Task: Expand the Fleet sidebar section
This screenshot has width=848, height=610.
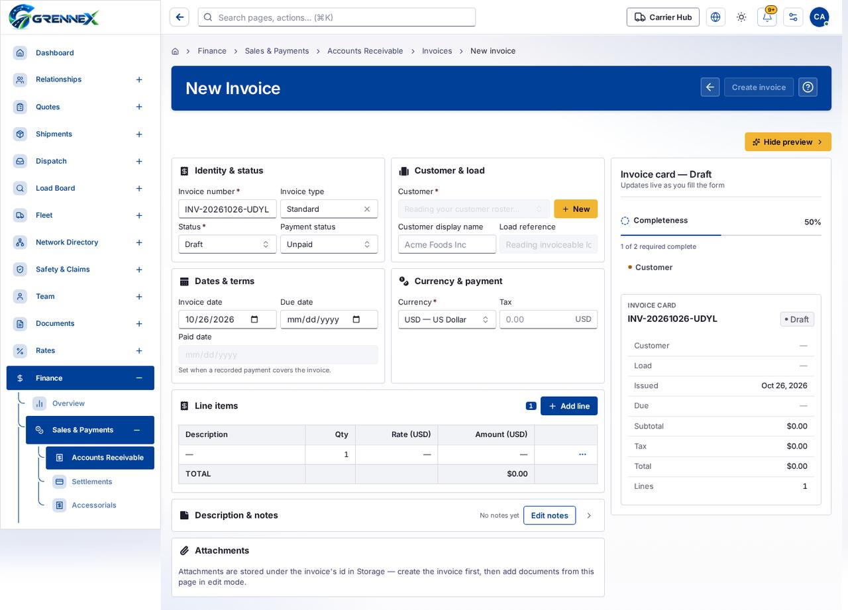Action: (139, 215)
